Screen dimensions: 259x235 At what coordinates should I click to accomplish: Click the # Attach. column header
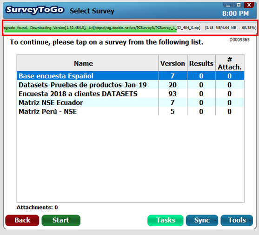click(230, 63)
